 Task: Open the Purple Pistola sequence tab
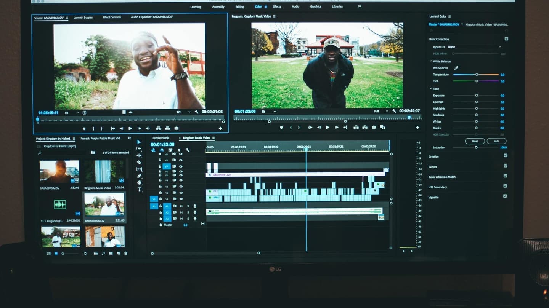(x=161, y=138)
